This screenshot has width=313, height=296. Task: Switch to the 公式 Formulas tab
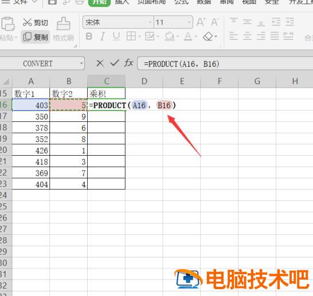coord(182,2)
